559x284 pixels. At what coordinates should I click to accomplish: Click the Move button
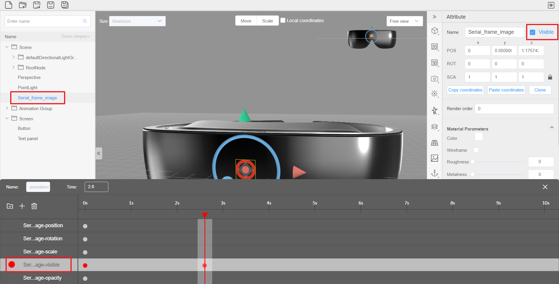pyautogui.click(x=246, y=21)
